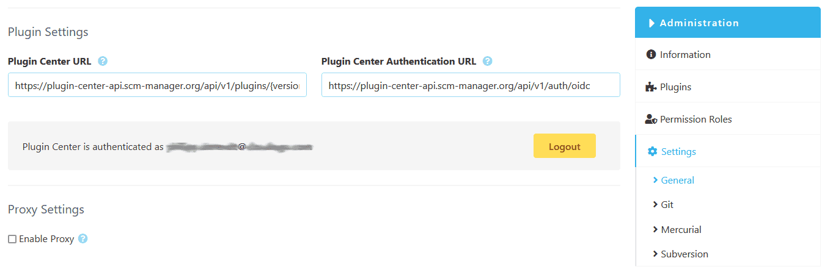The height and width of the screenshot is (272, 833).
Task: Open the Plugins menu item
Action: pos(675,87)
